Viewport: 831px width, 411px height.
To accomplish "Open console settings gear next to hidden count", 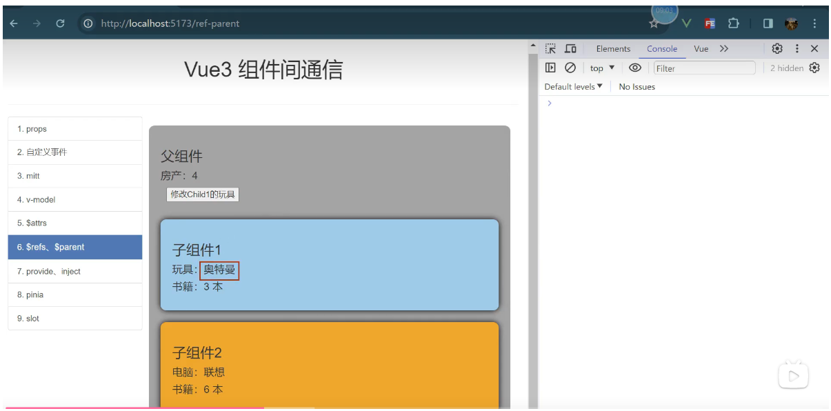I will point(814,68).
